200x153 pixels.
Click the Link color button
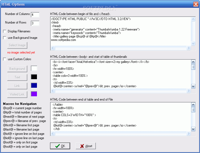pyautogui.click(x=17, y=86)
